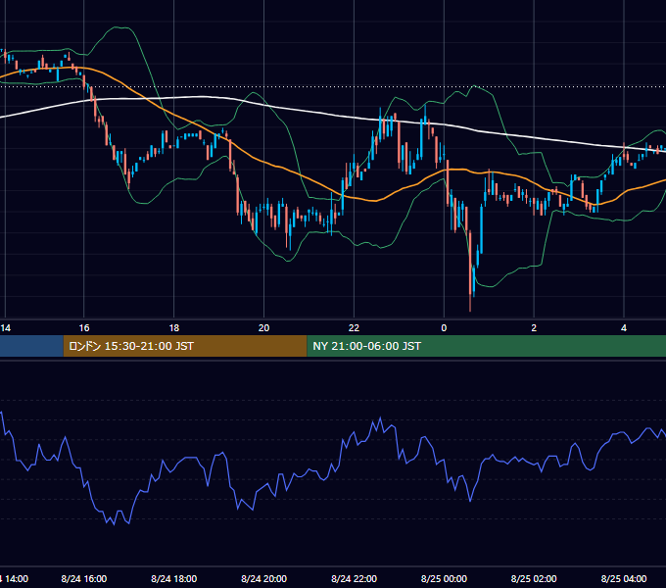Click the 8/25 00:00 timestamp label
This screenshot has width=666, height=588.
[444, 578]
